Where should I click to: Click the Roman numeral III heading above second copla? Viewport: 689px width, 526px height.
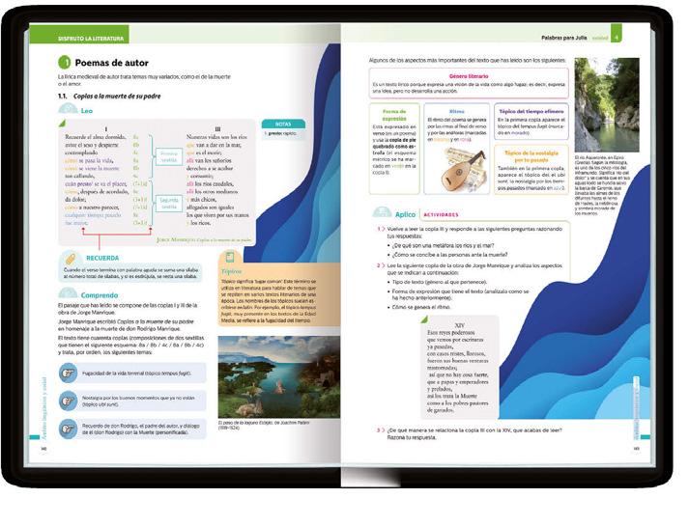[x=217, y=129]
